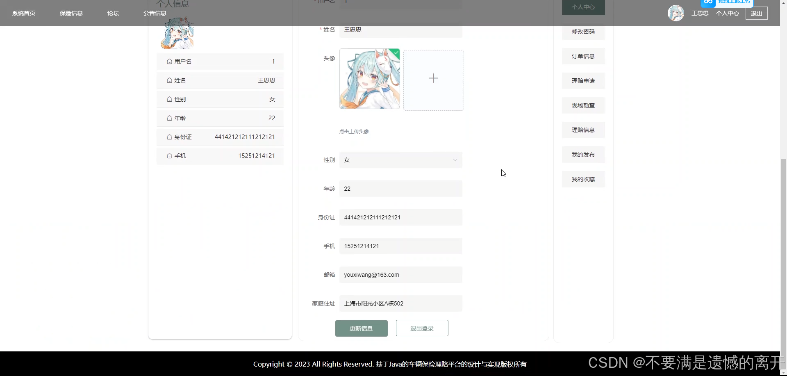Click the scrollbar down arrow
Viewport: 787px width, 376px height.
783,373
